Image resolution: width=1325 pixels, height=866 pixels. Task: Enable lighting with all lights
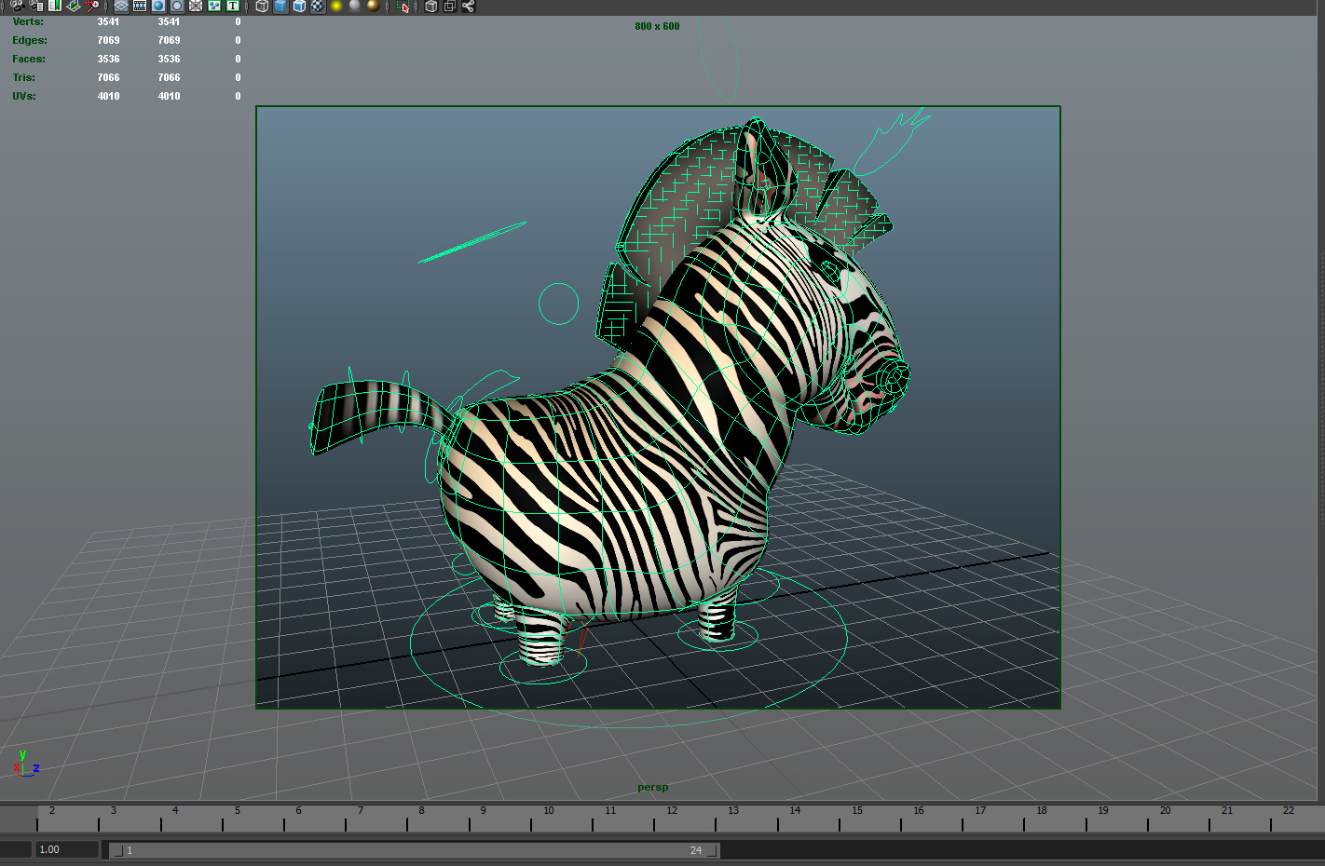(x=335, y=6)
